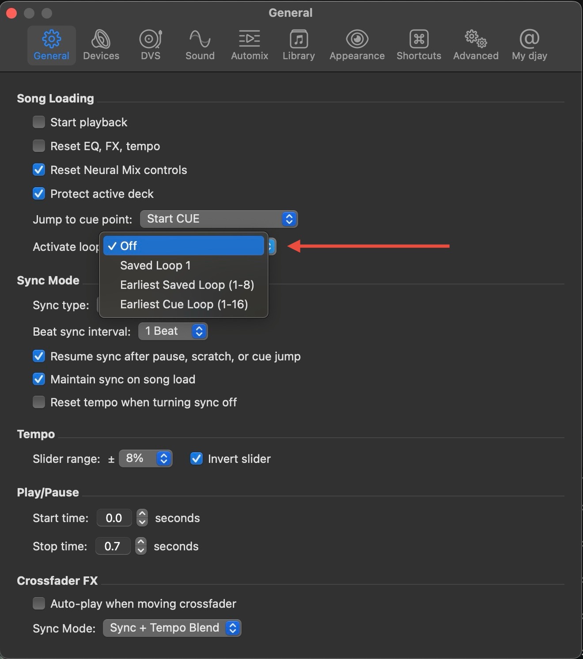Open the Sound preferences icon
This screenshot has width=583, height=659.
(x=200, y=45)
